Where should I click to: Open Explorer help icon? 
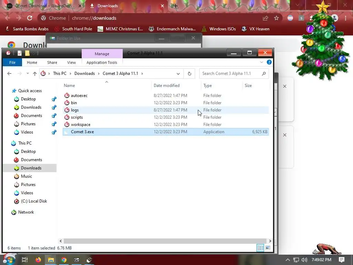coord(269,62)
